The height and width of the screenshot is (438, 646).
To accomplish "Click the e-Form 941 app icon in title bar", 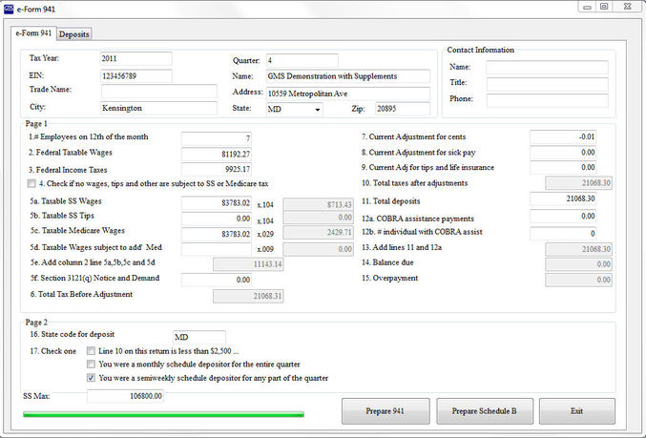I will pos(9,9).
